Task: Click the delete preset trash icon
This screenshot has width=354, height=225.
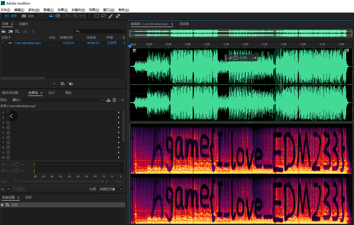Action: [x=114, y=100]
